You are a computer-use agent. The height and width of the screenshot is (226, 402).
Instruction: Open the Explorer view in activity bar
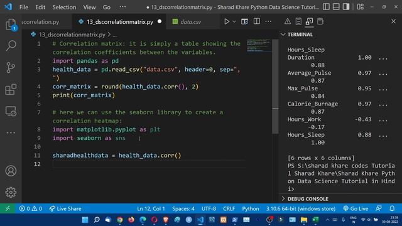pos(11,24)
